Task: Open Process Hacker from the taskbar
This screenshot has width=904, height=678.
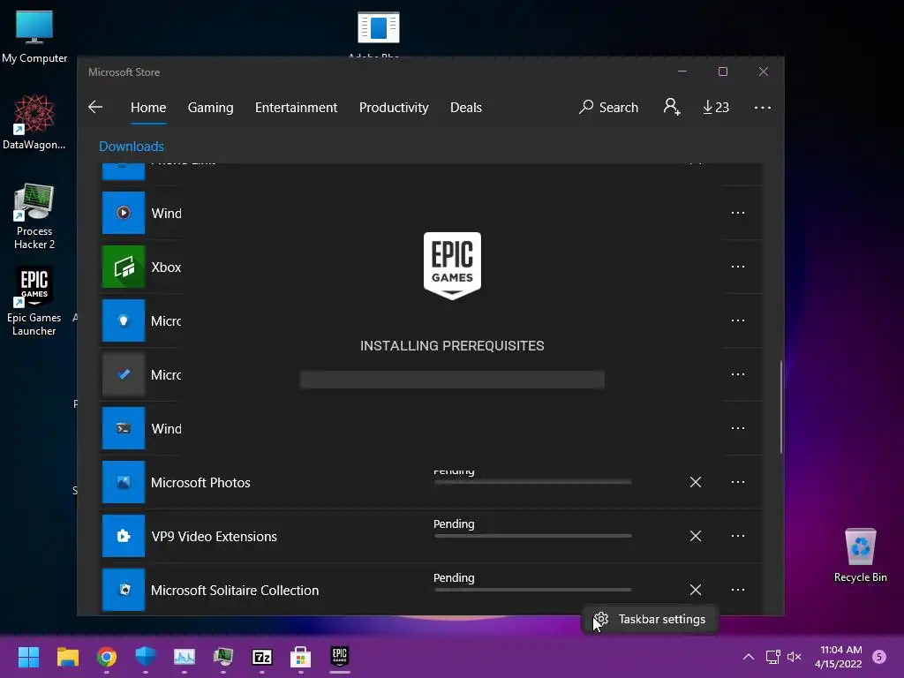Action: tap(223, 657)
